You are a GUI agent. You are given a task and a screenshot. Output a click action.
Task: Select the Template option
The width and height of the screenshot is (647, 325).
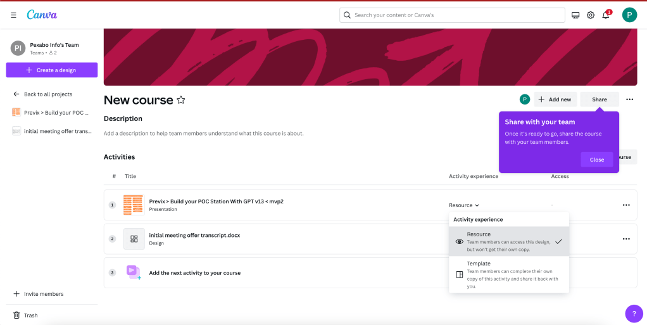pyautogui.click(x=509, y=274)
